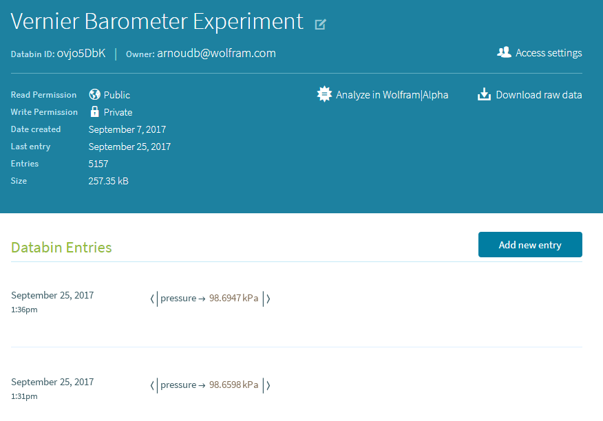Viewport: 603px width, 421px height.
Task: Select last entry date September 25, 2017
Action: pyautogui.click(x=129, y=147)
